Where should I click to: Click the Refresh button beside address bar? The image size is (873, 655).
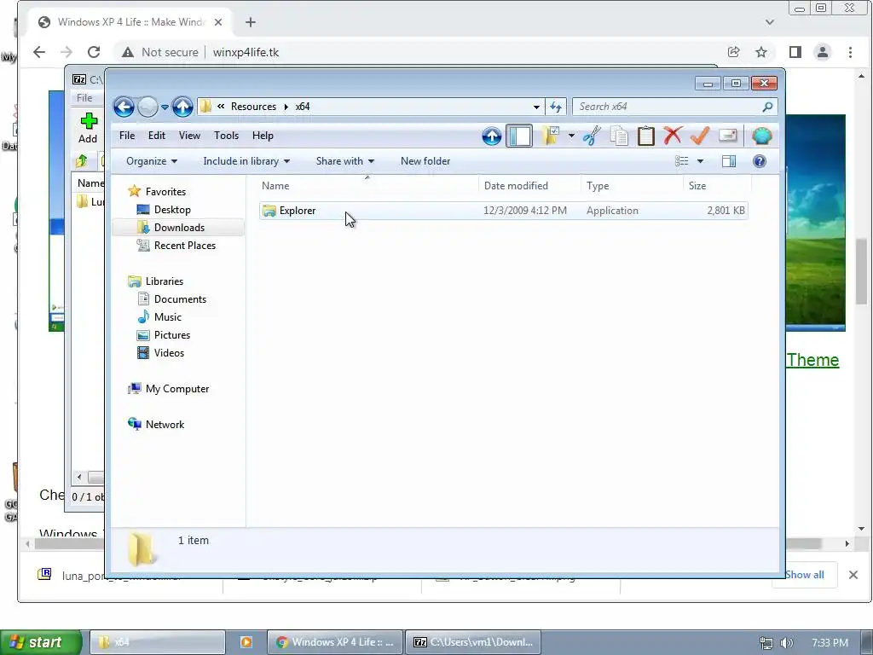coord(556,107)
